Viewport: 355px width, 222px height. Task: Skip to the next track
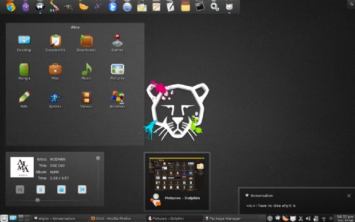coord(82,189)
